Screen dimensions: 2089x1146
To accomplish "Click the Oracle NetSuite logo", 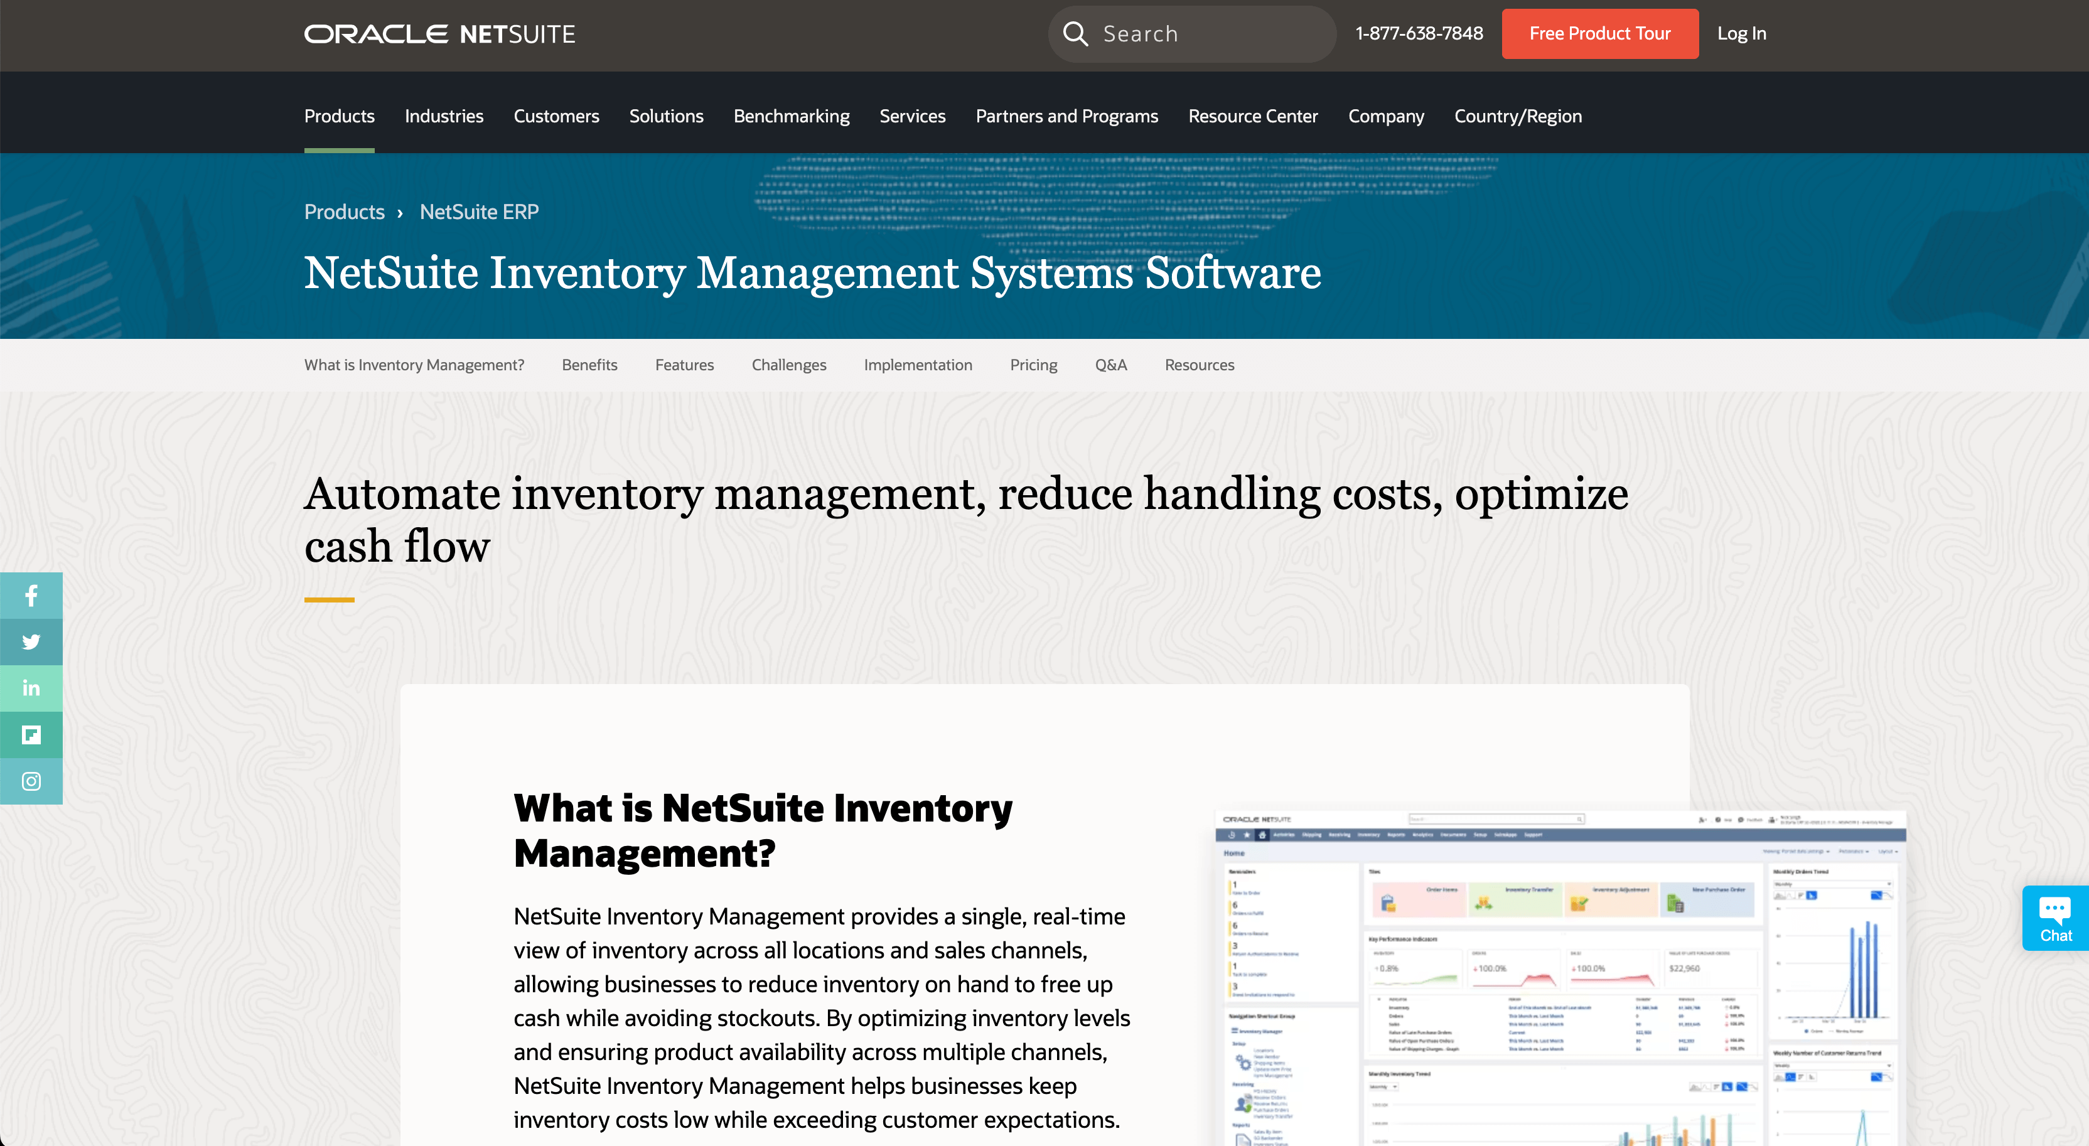I will click(x=439, y=34).
